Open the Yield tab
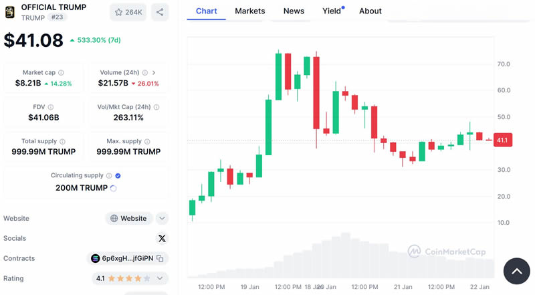 pyautogui.click(x=332, y=11)
